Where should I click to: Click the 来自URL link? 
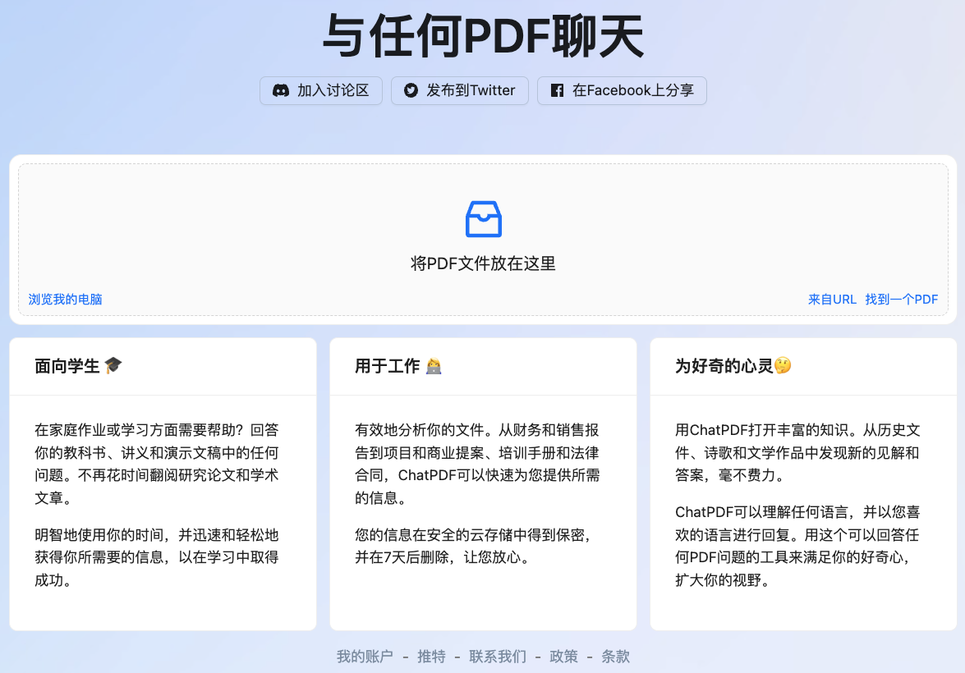[x=832, y=300]
